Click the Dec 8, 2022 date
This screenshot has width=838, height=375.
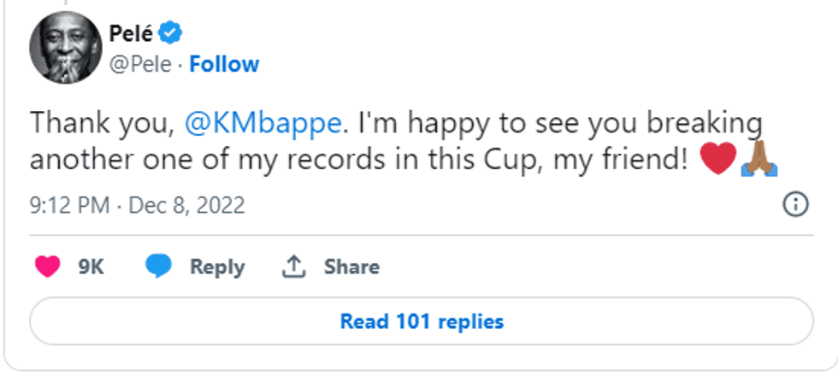pos(186,205)
